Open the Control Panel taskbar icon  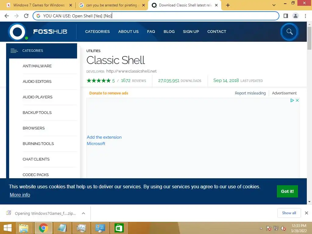point(100,228)
